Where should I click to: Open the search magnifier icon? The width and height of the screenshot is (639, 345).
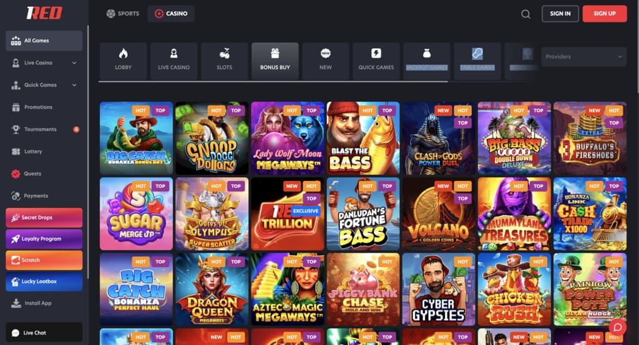[525, 14]
